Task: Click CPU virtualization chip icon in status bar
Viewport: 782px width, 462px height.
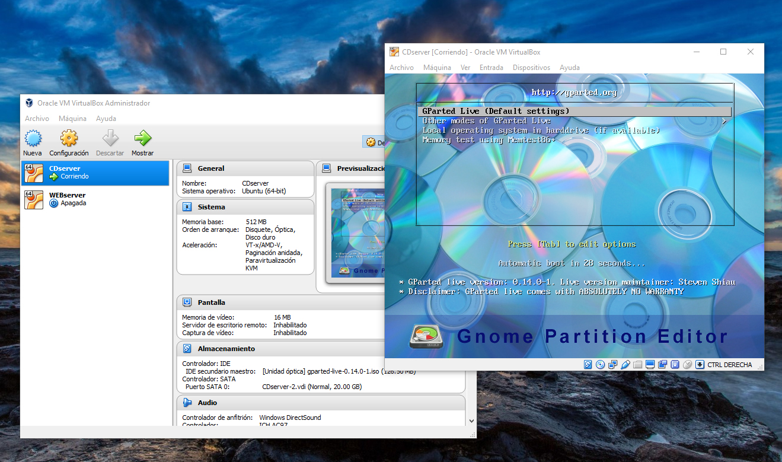Action: [675, 365]
